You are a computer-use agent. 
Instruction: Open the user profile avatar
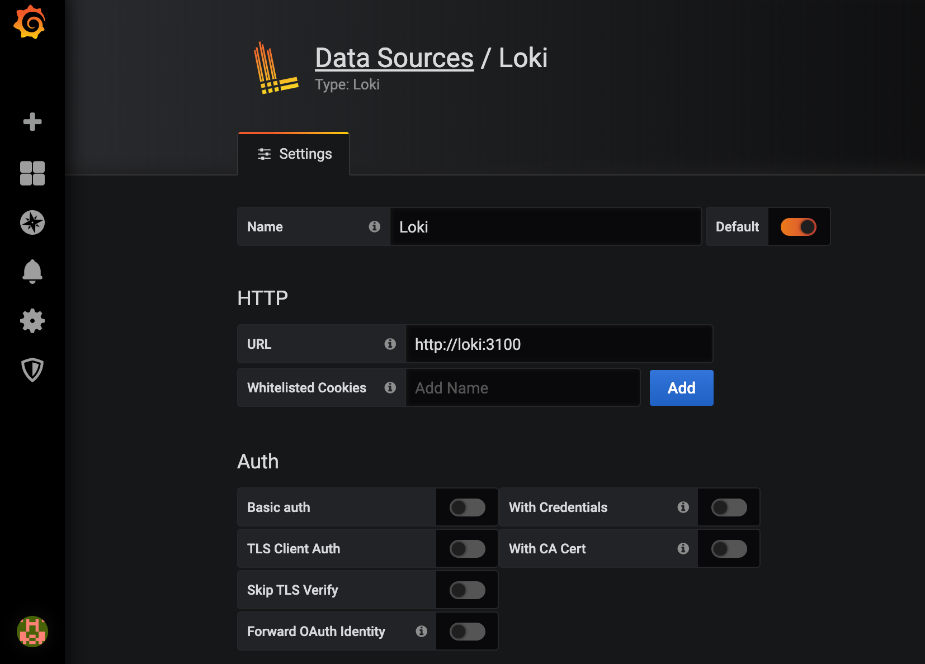32,632
